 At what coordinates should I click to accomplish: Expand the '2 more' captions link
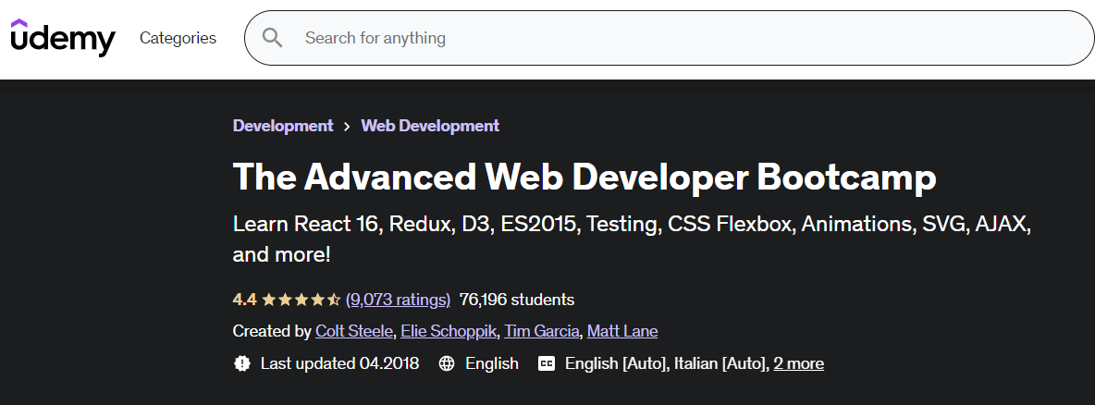[799, 363]
